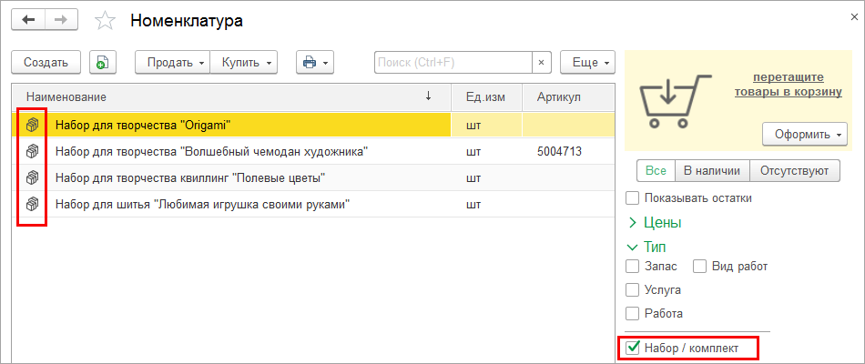The image size is (865, 364).
Task: Open the "Оформить" dropdown button
Action: (804, 135)
